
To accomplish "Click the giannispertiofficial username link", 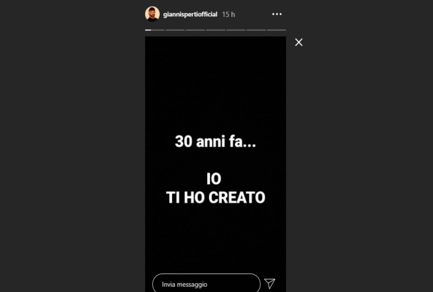I will (190, 15).
